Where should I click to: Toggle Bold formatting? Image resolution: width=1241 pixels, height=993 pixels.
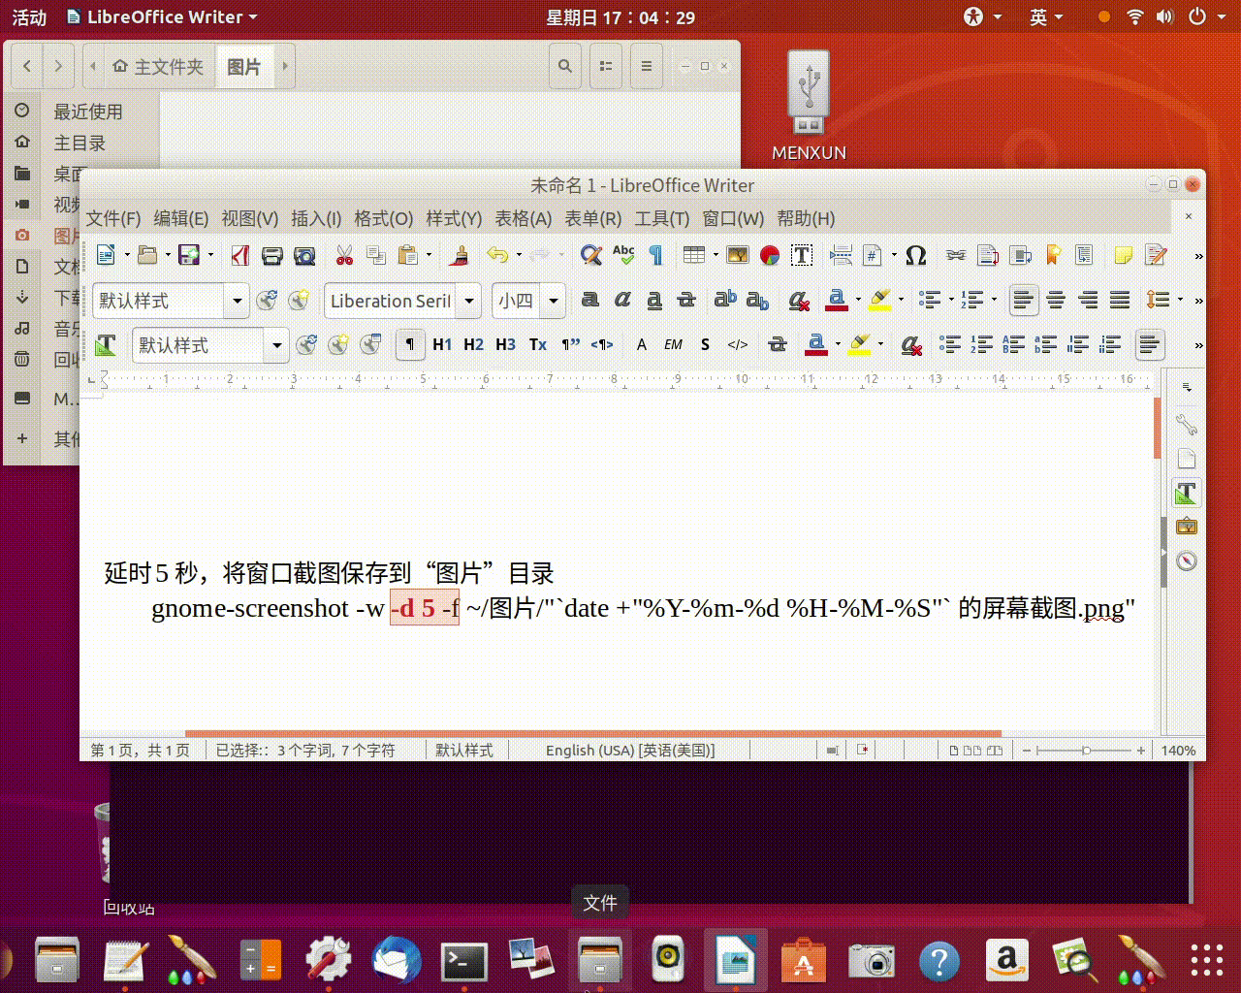pyautogui.click(x=589, y=301)
